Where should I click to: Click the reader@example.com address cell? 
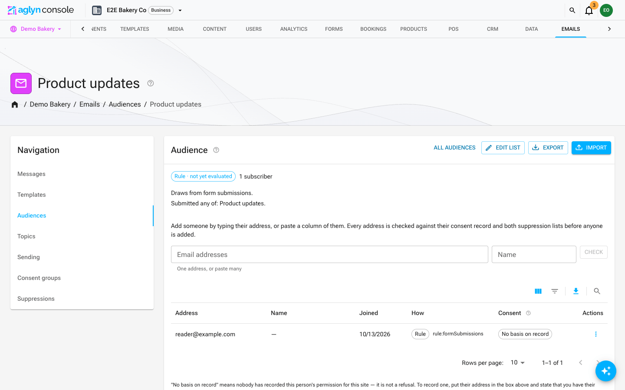(205, 334)
